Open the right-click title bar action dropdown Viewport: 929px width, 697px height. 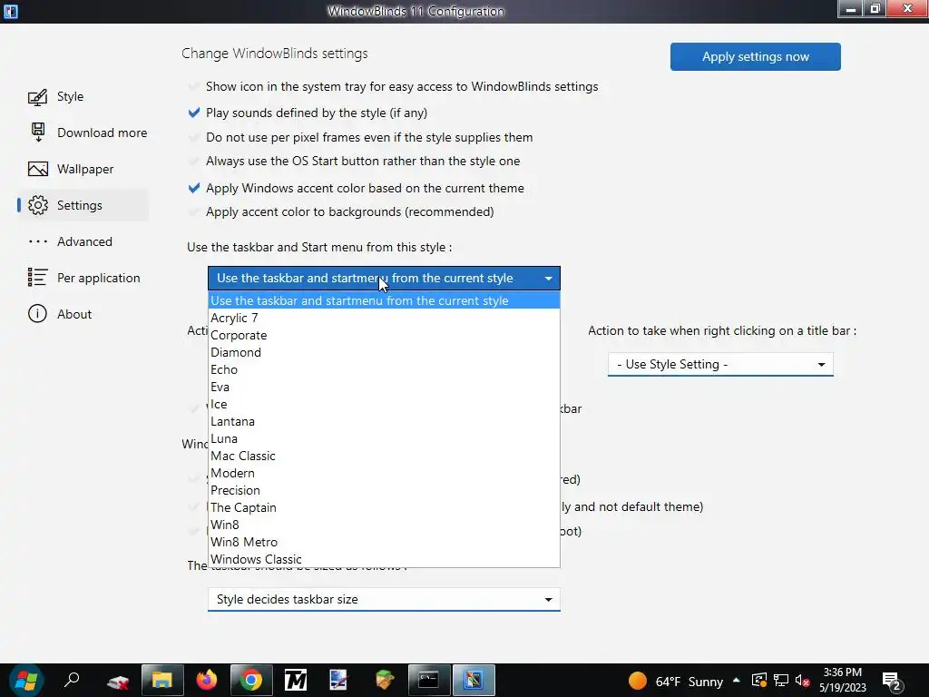[720, 364]
